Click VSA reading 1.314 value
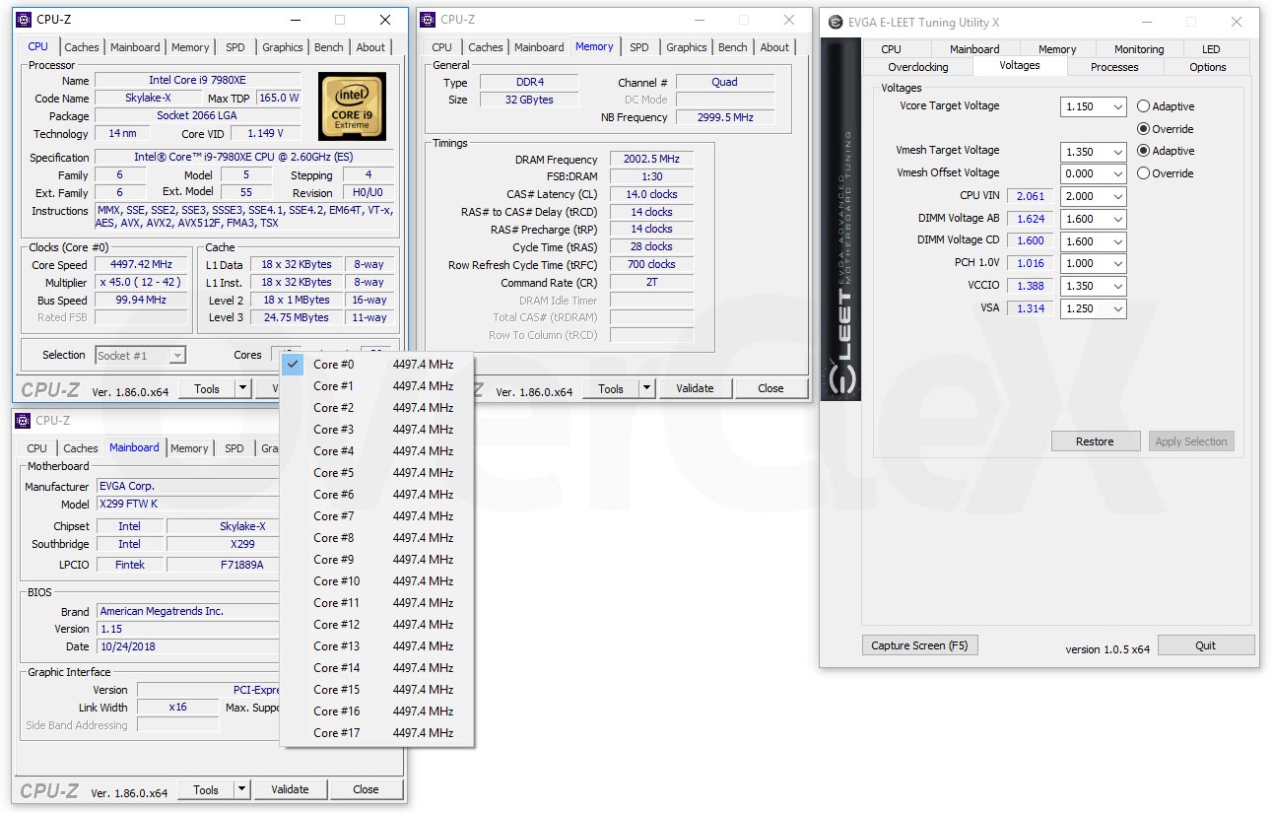The height and width of the screenshot is (813, 1273). tap(1031, 308)
